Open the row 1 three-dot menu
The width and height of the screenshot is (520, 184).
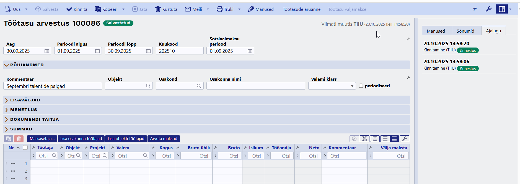coord(13,164)
